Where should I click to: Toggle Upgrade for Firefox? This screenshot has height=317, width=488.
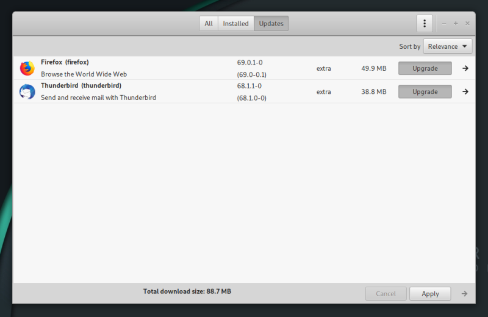[425, 68]
